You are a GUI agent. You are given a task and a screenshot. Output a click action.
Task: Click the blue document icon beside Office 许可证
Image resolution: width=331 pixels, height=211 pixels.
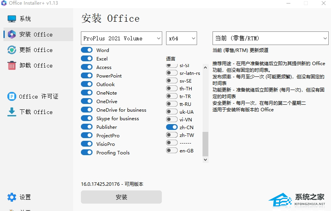pyautogui.click(x=12, y=97)
